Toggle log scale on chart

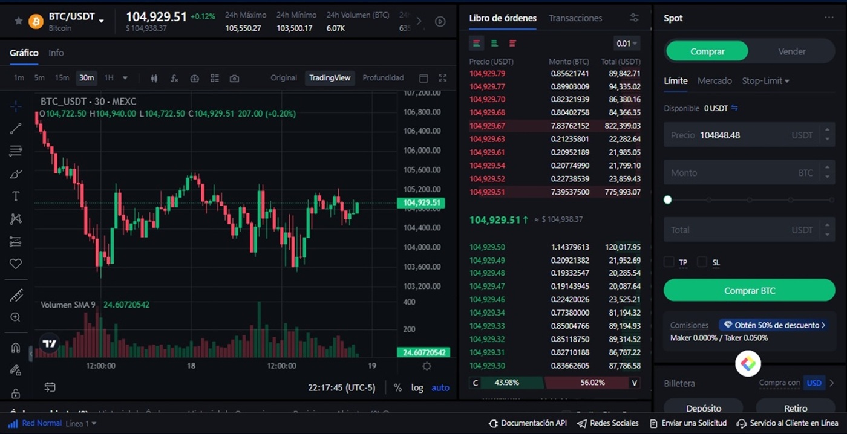pos(417,387)
